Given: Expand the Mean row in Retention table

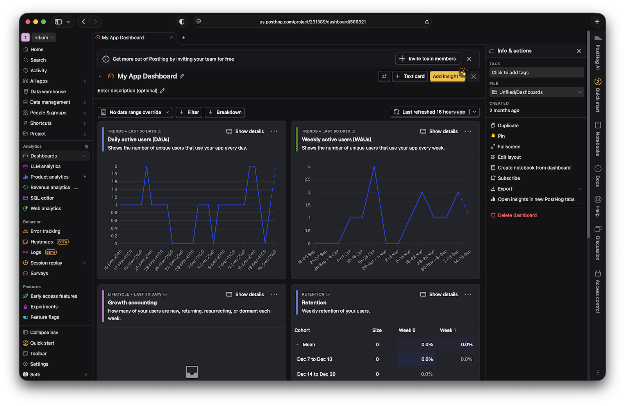Looking at the screenshot, I should [x=298, y=344].
